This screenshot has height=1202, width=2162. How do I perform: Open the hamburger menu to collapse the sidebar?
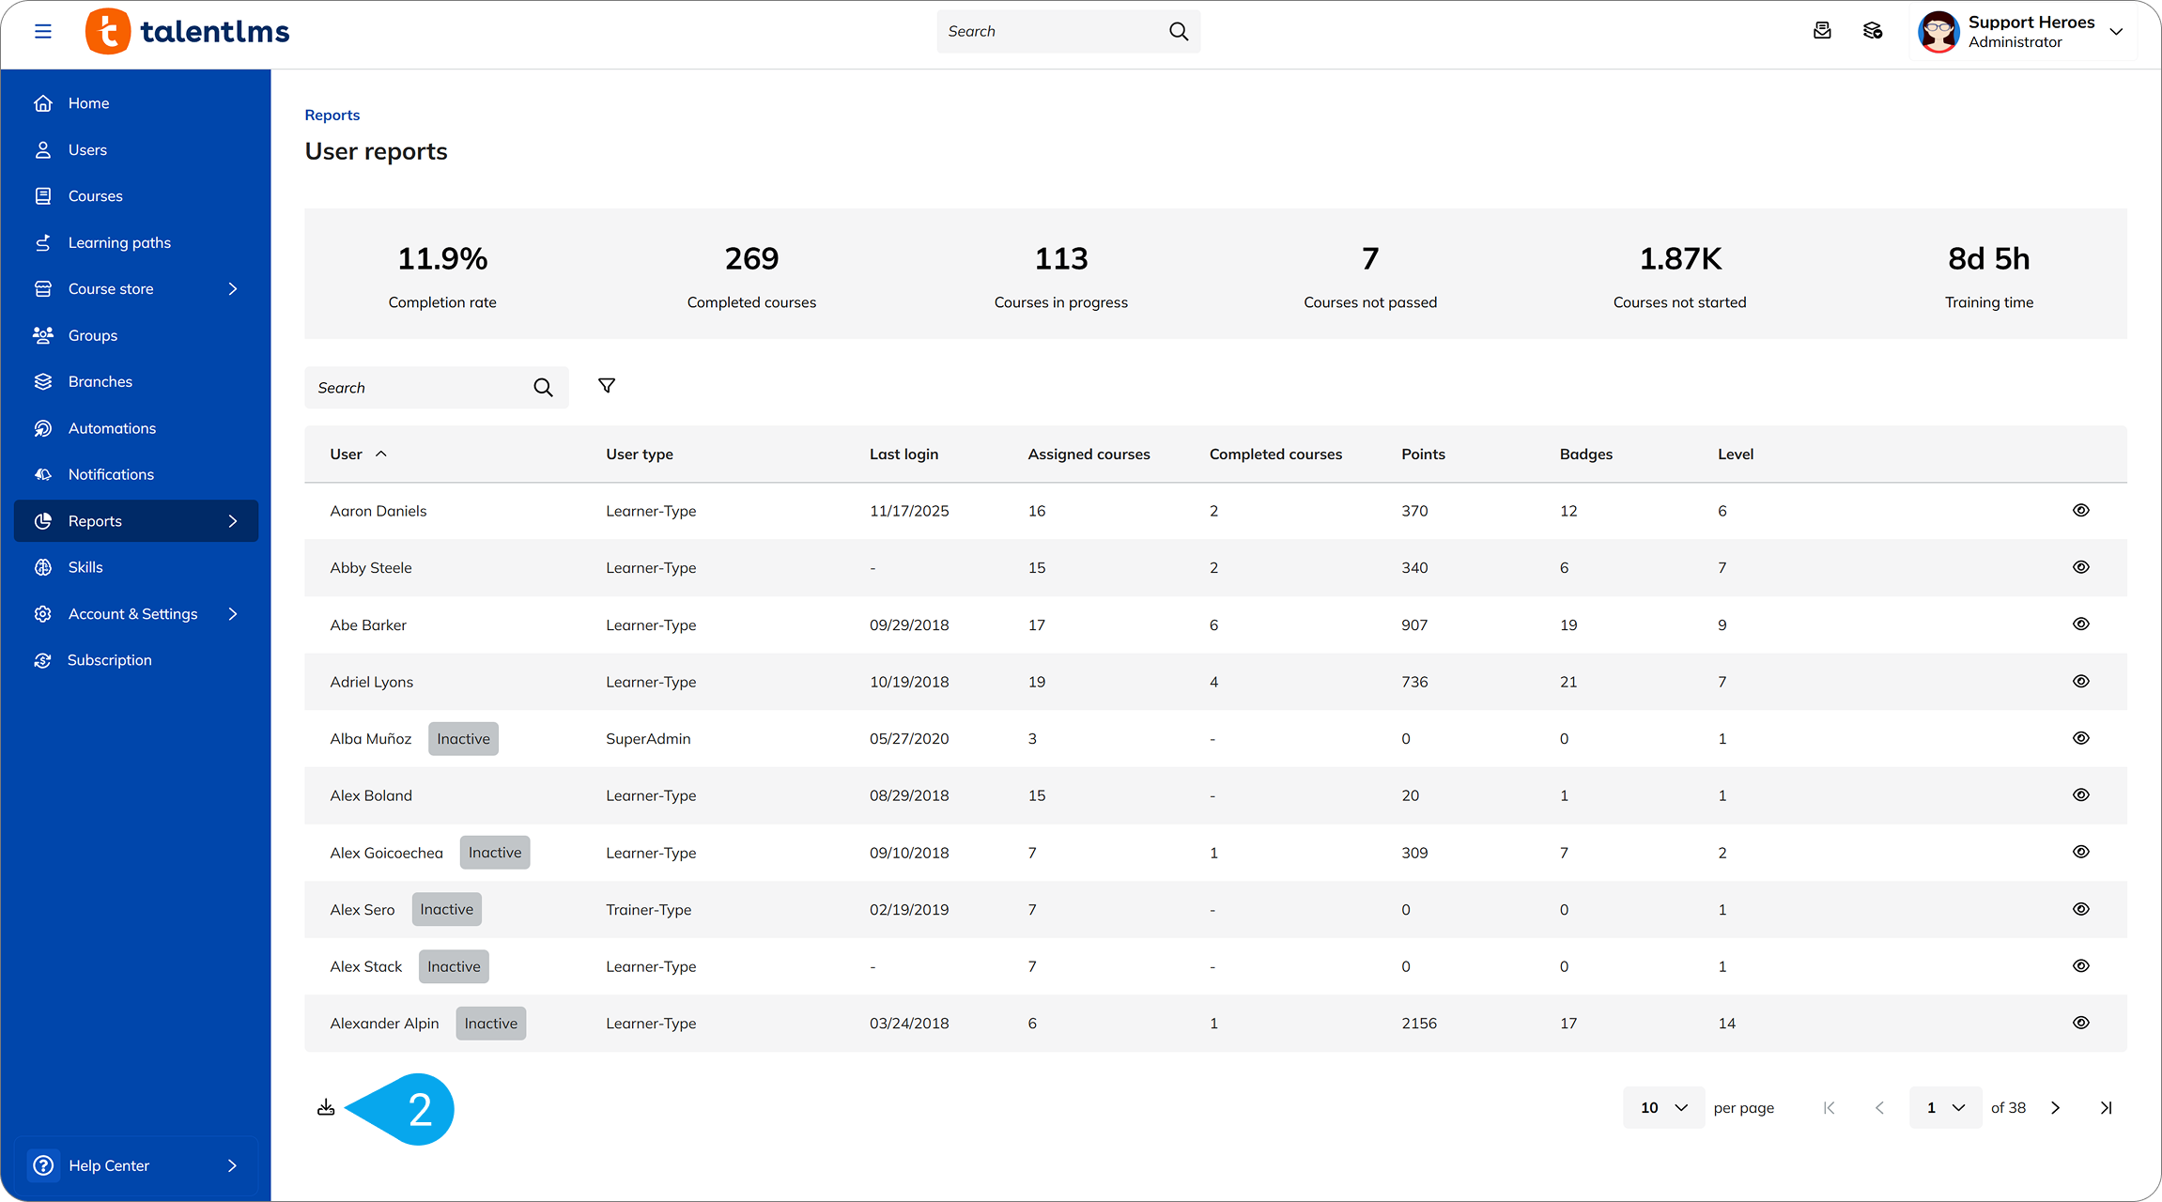tap(43, 31)
